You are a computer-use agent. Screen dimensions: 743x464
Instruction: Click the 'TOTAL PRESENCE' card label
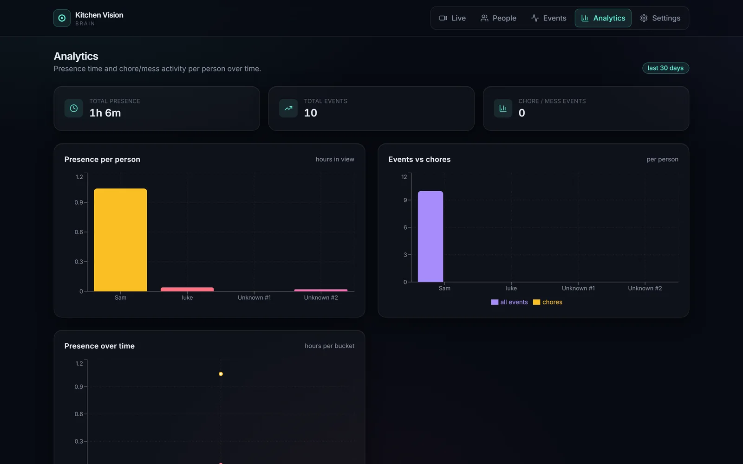[115, 101]
